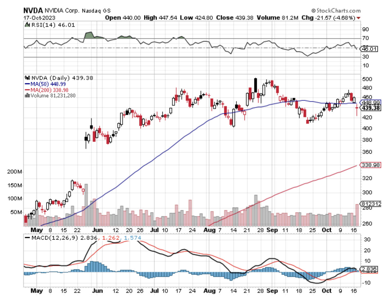Click the MA(200) 338.98 legend text
The image size is (388, 304).
49,90
